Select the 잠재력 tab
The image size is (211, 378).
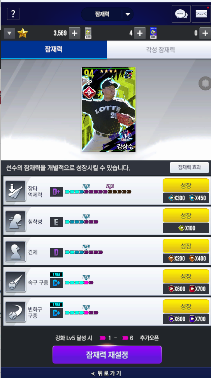(x=54, y=50)
